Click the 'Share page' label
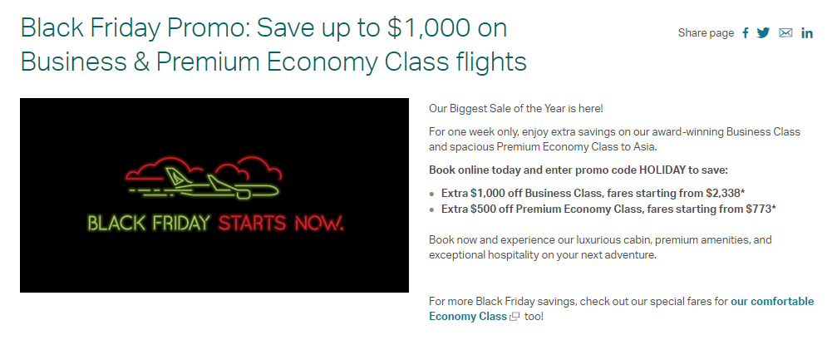This screenshot has height=340, width=832. tap(706, 33)
